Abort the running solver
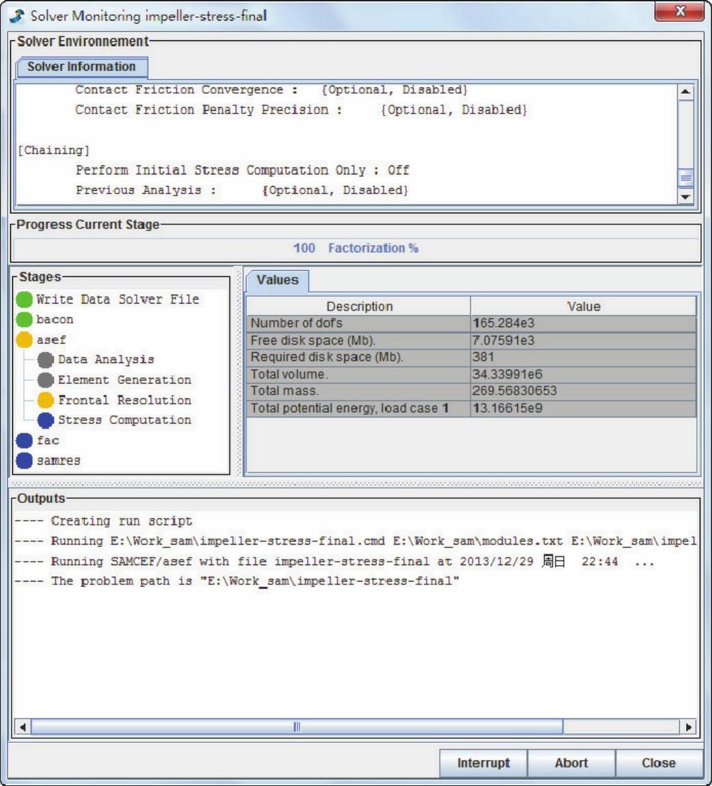The height and width of the screenshot is (786, 712). click(571, 763)
